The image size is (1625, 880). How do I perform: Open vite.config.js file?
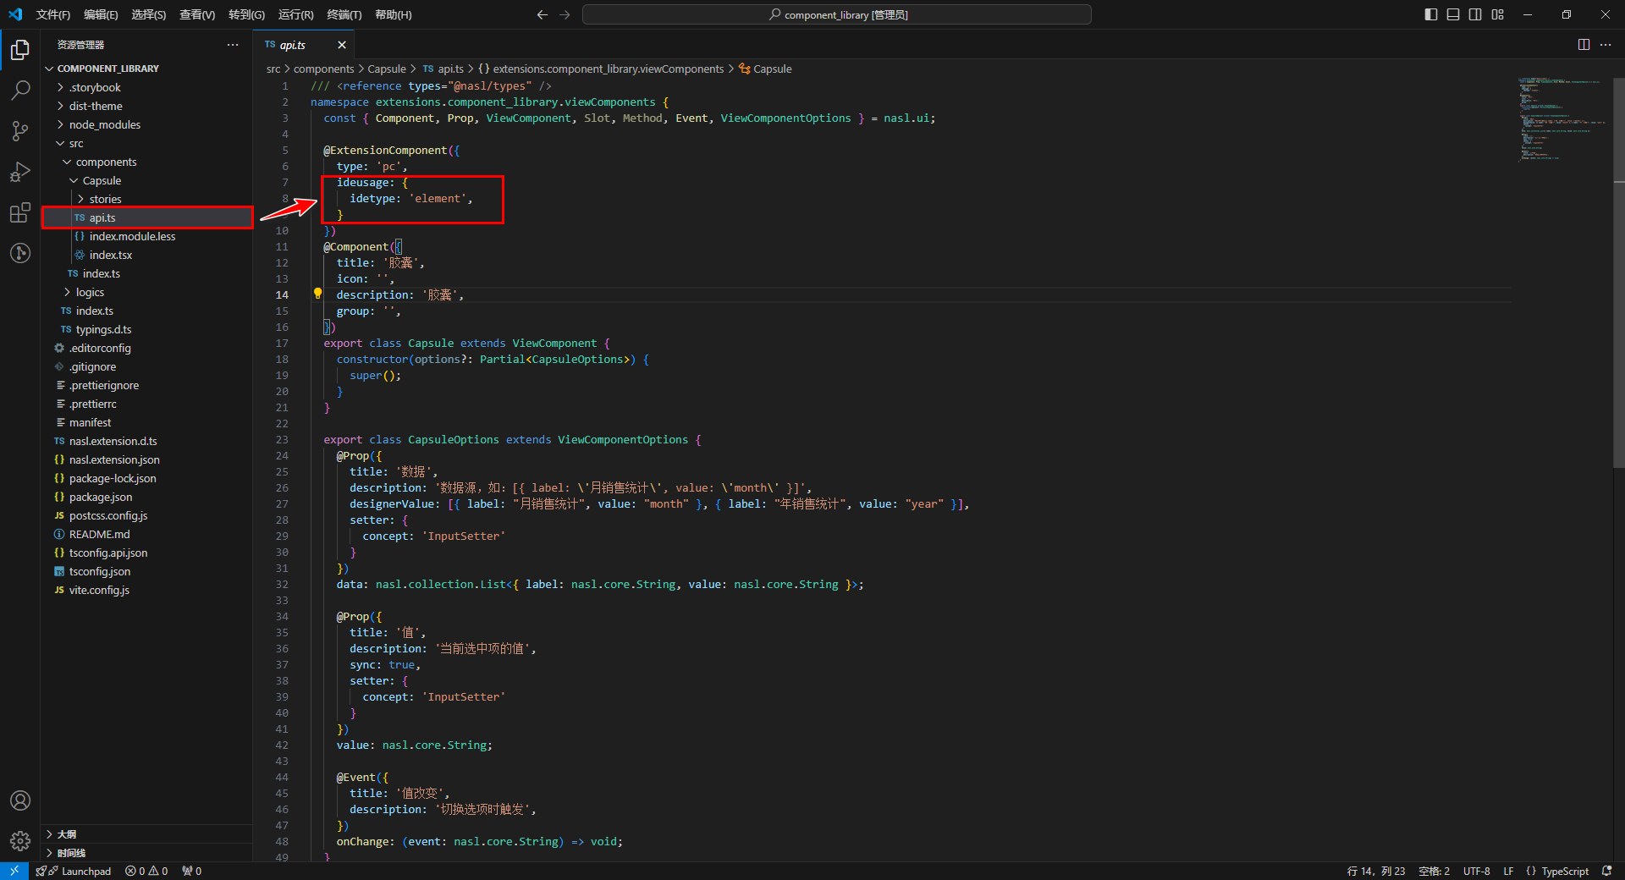point(147,590)
